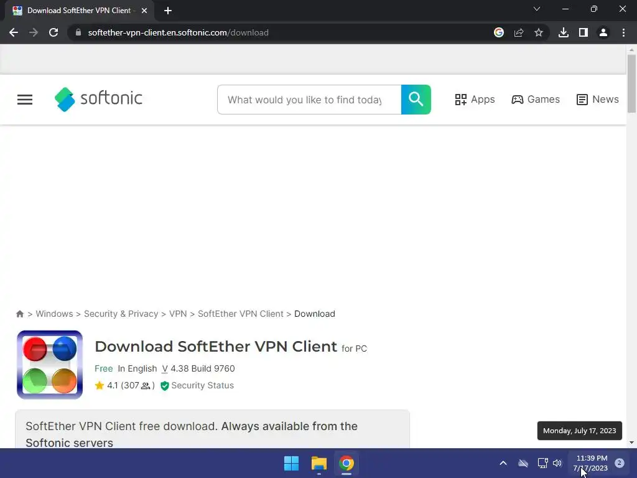Show hidden system tray icons

point(503,463)
